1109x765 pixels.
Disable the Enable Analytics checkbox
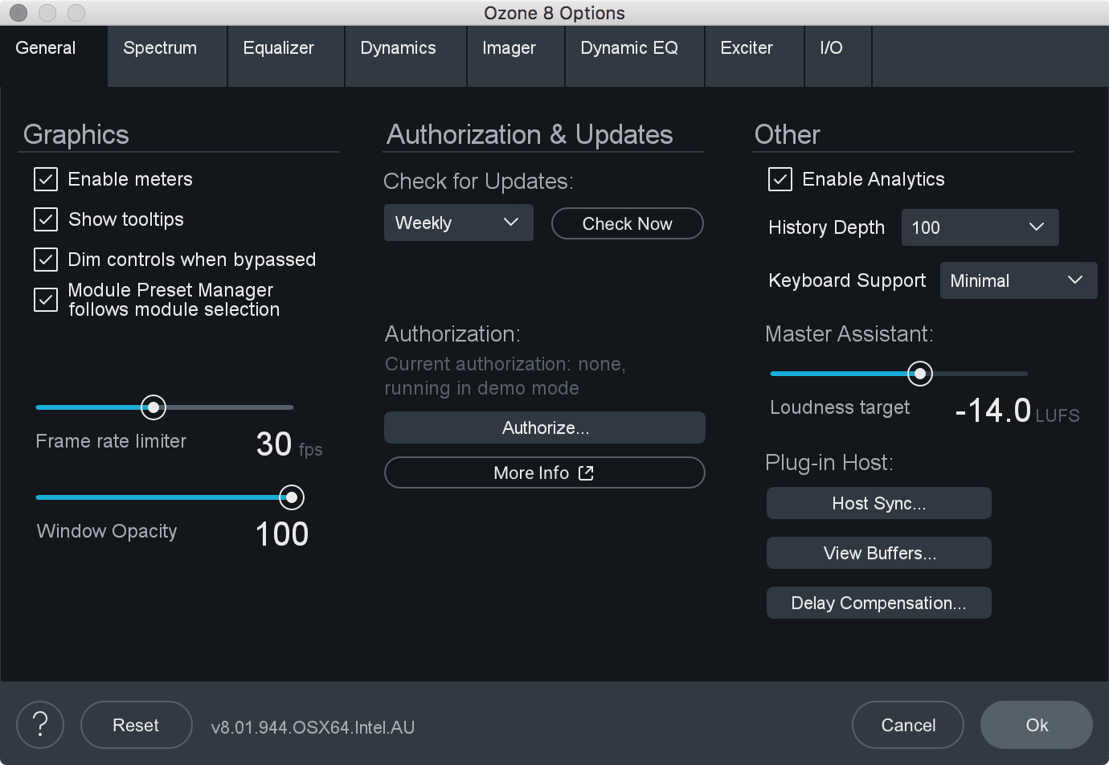tap(780, 179)
